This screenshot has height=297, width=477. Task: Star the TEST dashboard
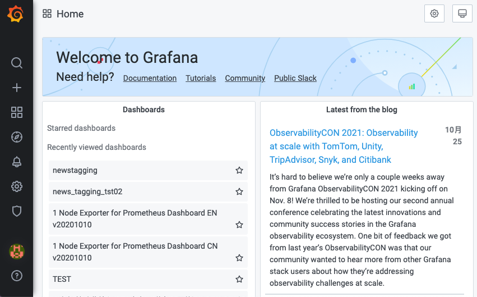click(x=239, y=280)
